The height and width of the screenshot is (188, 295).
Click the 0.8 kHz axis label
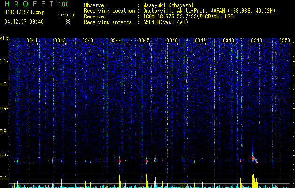4,132
